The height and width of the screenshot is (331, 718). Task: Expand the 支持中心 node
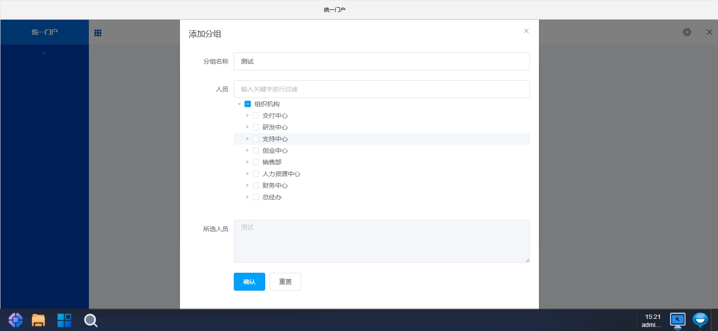(x=247, y=139)
